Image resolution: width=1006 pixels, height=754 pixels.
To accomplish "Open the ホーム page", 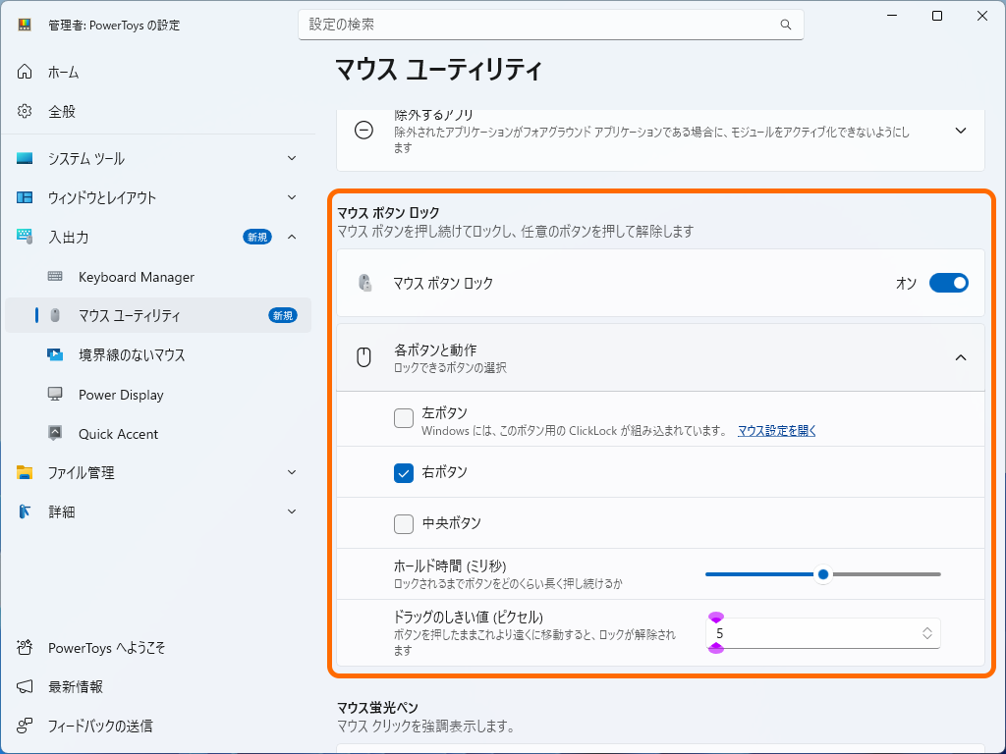I will click(x=158, y=72).
